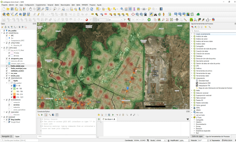This screenshot has width=236, height=142.
Task: Click the Zoom Full extent icon
Action: [47, 9]
